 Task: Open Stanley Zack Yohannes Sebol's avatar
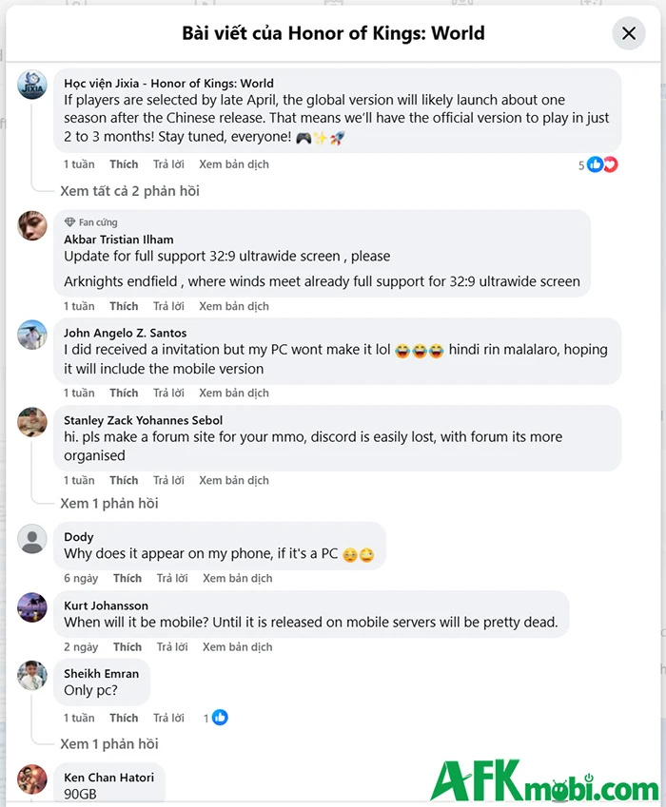pos(32,421)
